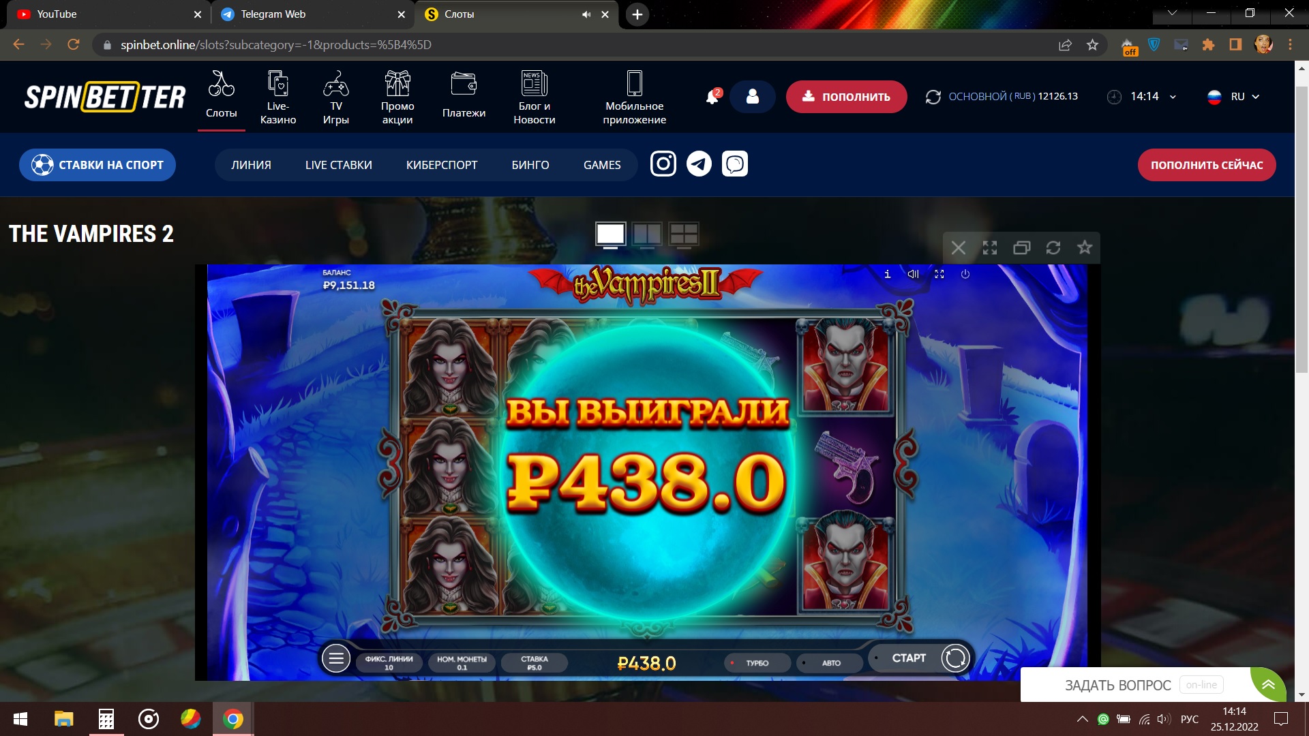The height and width of the screenshot is (736, 1309).
Task: Close the game panel with X icon
Action: [959, 247]
